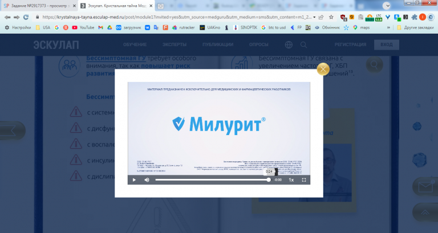The width and height of the screenshot is (438, 233).
Task: Open the UAKino bookmark
Action: [210, 27]
